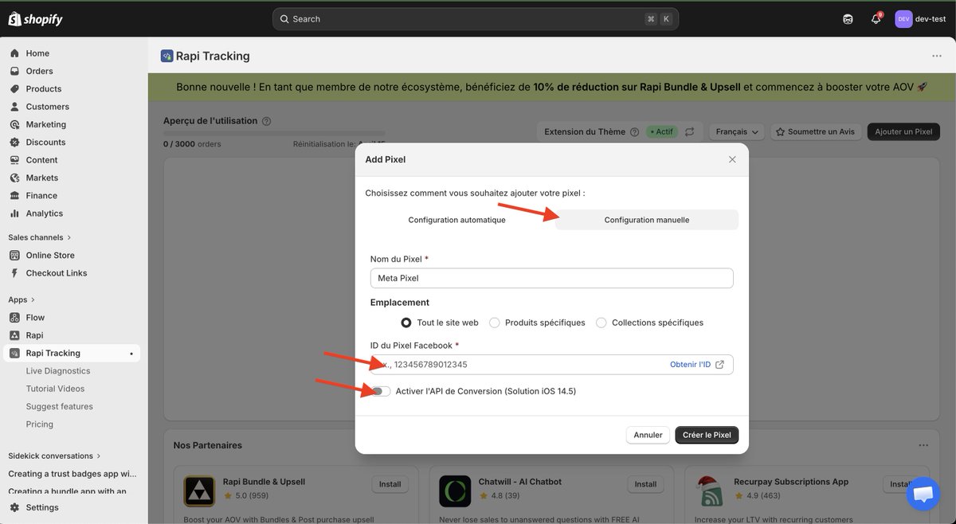The image size is (956, 524).
Task: Click the info icon beside Aperçu de l'utilisation
Action: click(x=266, y=121)
